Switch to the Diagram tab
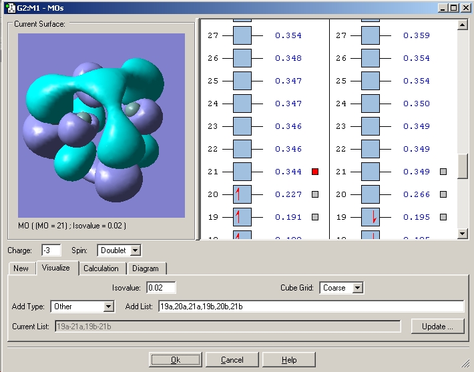Viewport: 474px width, 372px height. tap(146, 268)
